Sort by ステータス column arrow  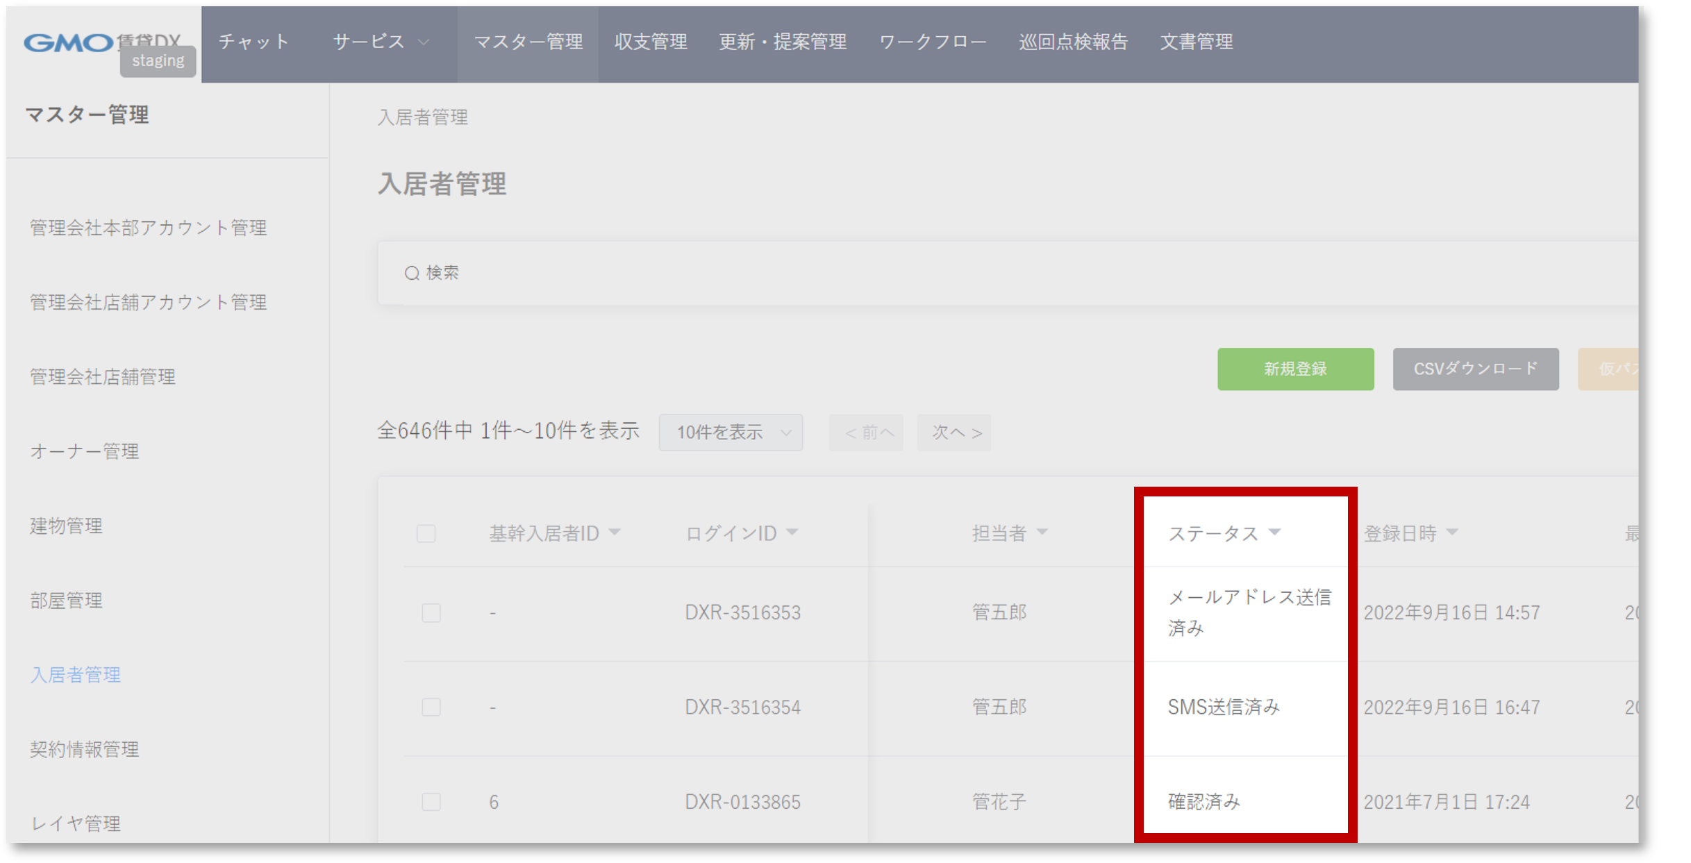[1274, 533]
